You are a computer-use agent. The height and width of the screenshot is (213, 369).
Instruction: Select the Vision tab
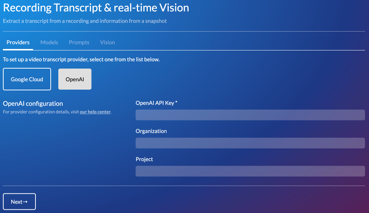108,42
